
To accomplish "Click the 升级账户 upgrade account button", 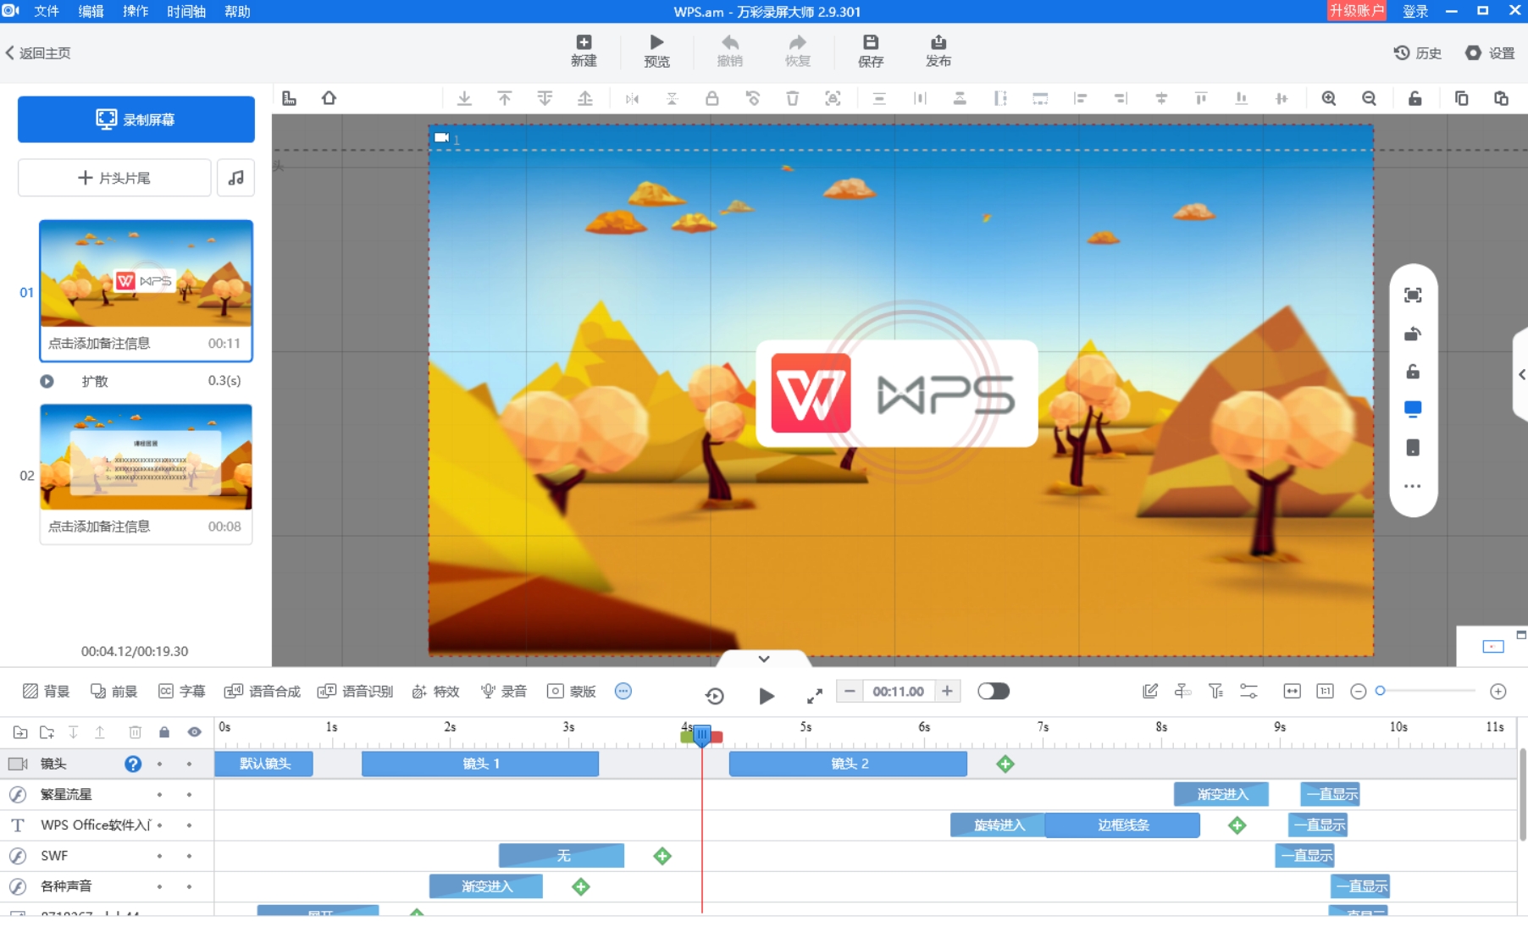I will point(1356,10).
